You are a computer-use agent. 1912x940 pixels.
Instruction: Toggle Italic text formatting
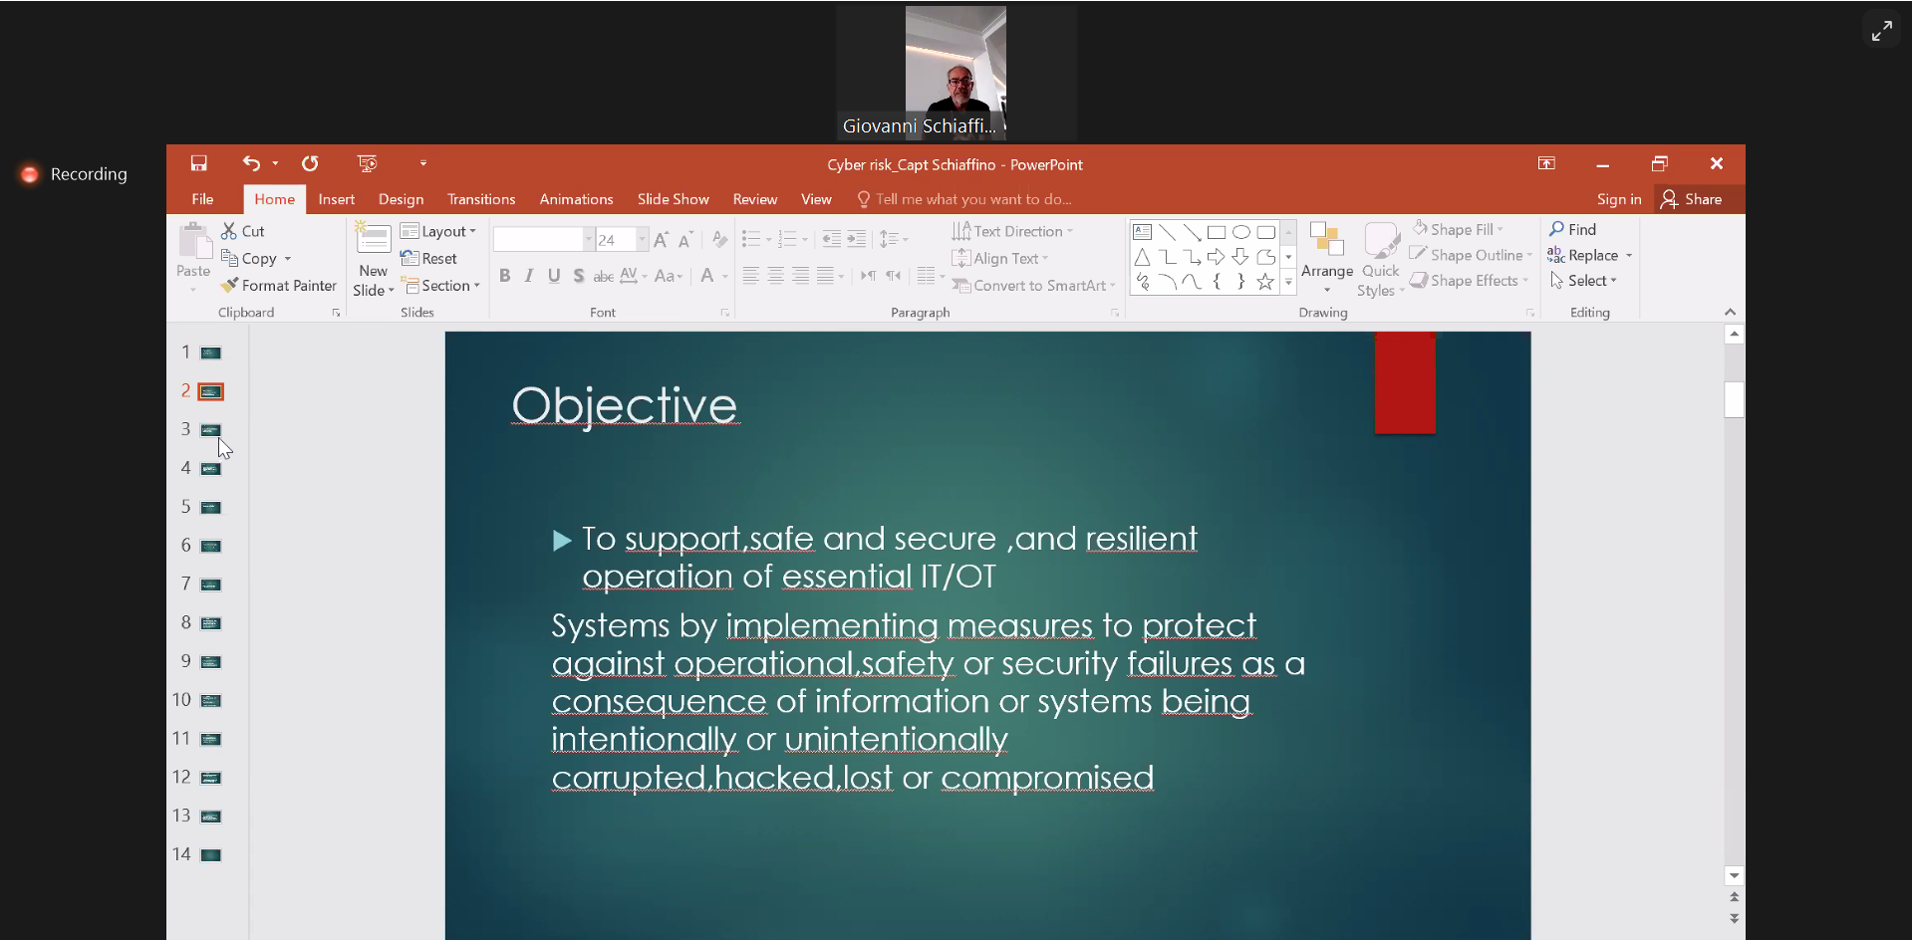pyautogui.click(x=529, y=276)
